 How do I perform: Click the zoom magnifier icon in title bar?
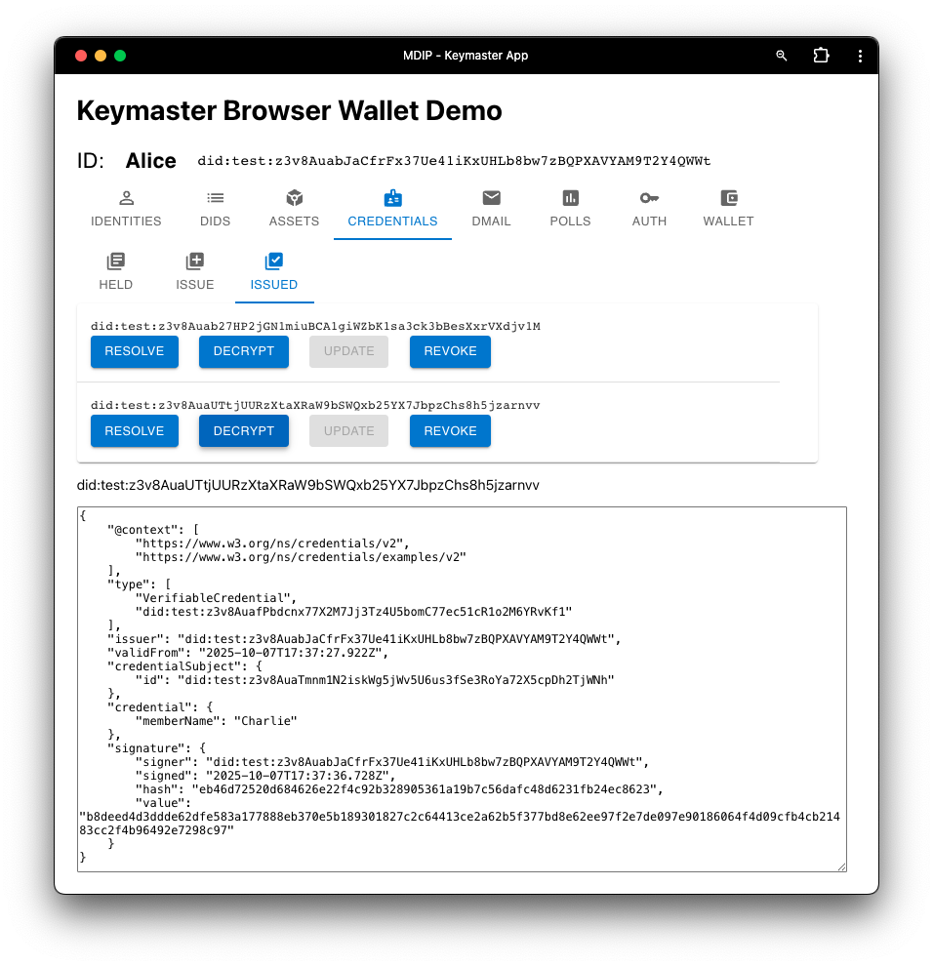782,56
